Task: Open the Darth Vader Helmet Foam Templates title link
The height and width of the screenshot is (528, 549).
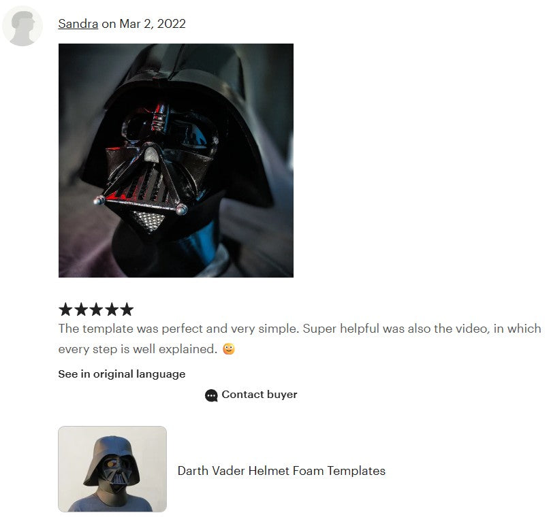Action: point(281,471)
